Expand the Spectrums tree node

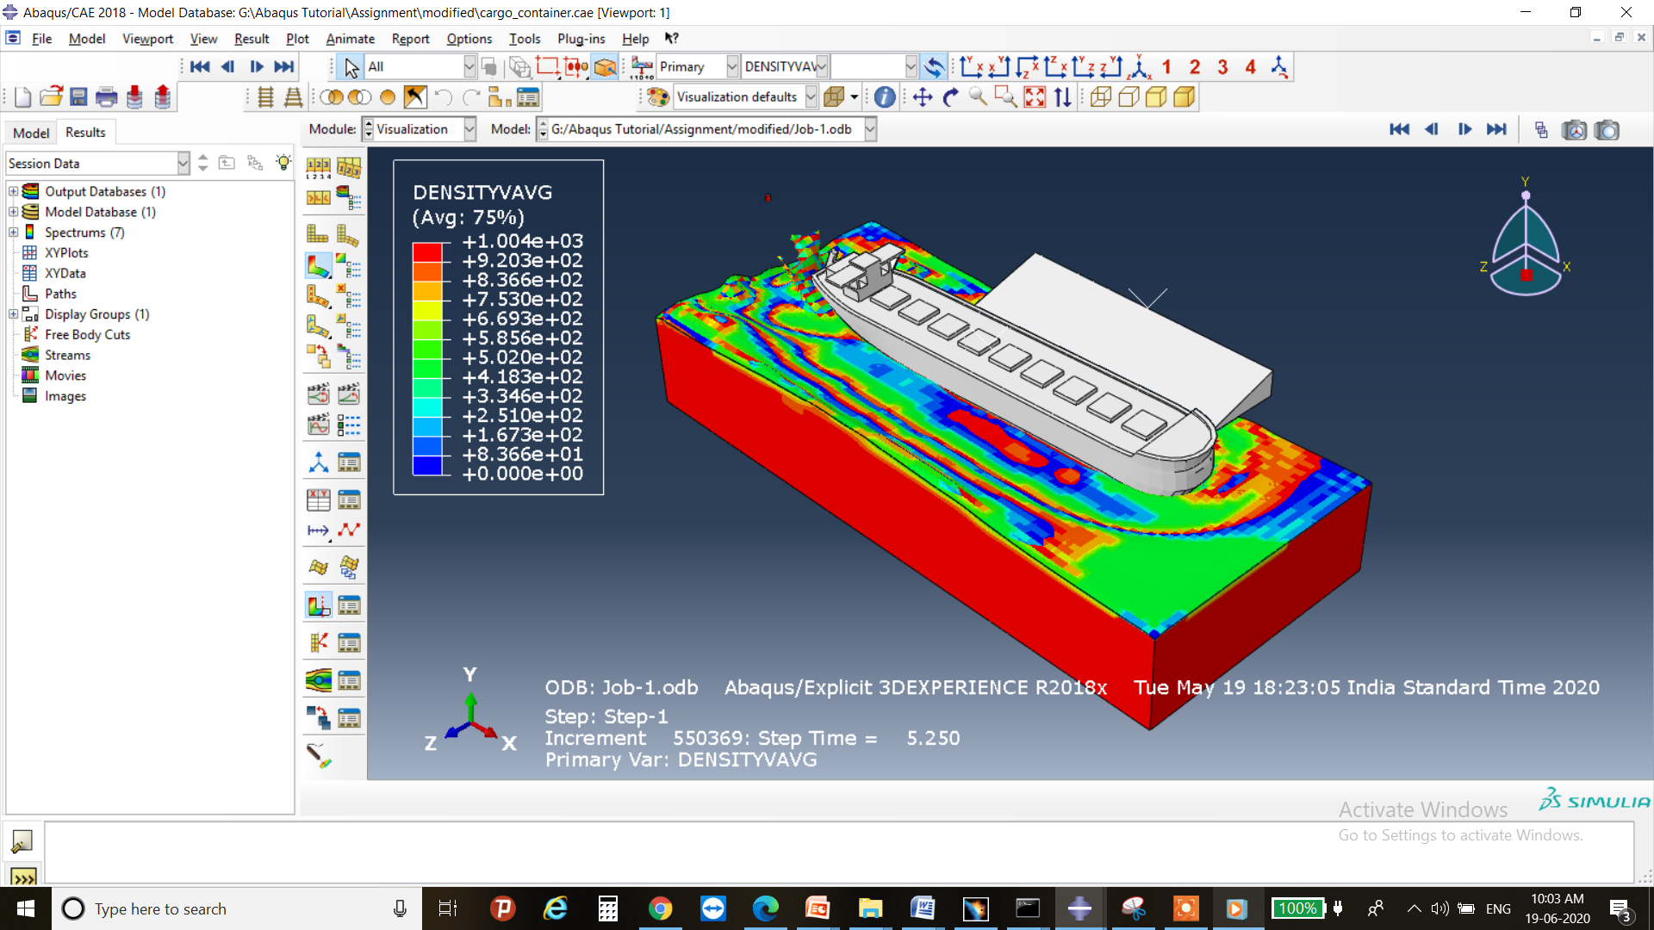(14, 232)
